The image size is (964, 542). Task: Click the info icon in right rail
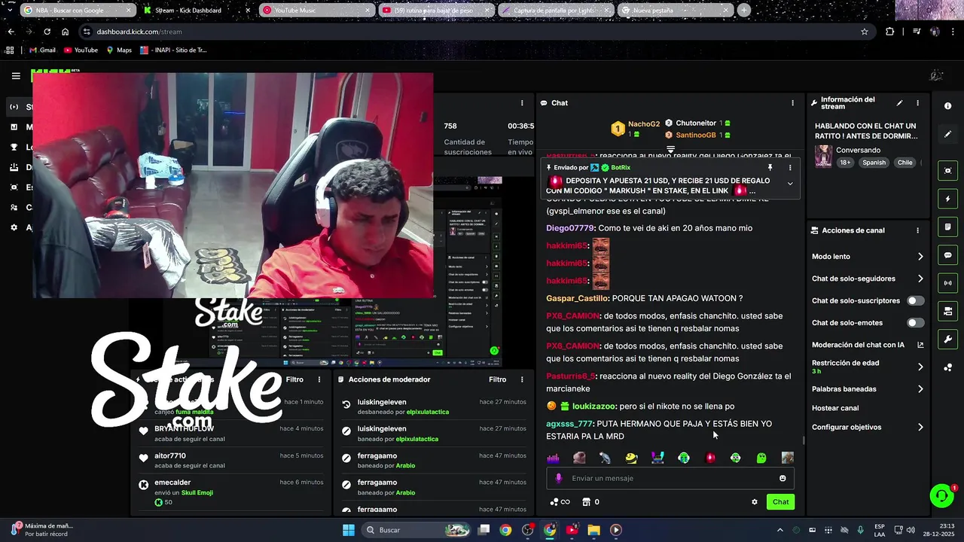click(947, 106)
